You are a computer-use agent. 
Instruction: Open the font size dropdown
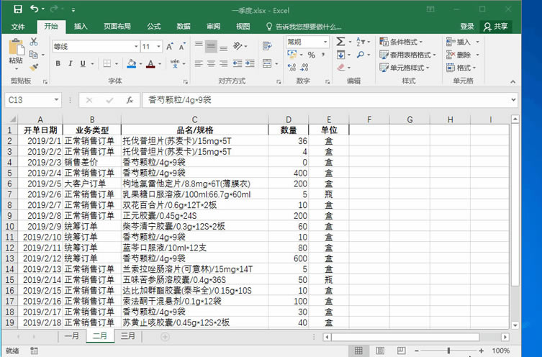(x=158, y=46)
